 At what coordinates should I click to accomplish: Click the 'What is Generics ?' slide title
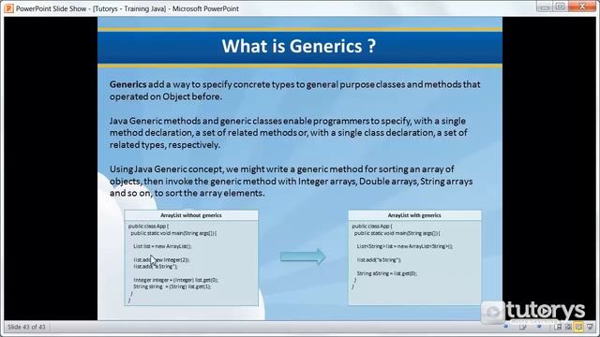pos(299,46)
